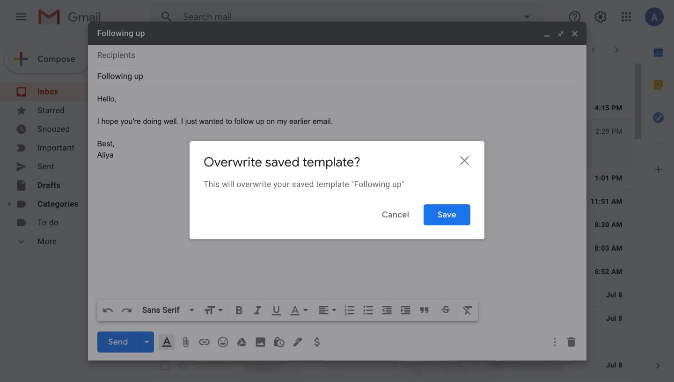Open the emoji picker
This screenshot has width=674, height=382.
(x=223, y=342)
